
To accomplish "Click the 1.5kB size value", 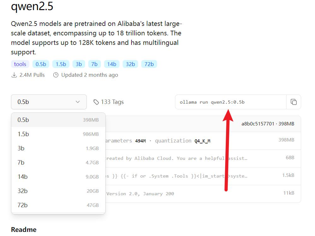I will (288, 175).
